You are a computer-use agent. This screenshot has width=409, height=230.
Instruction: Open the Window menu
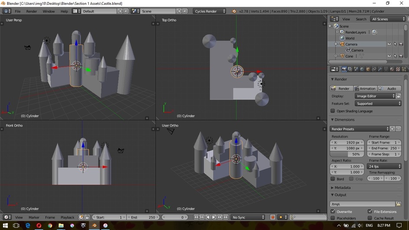[x=49, y=11]
